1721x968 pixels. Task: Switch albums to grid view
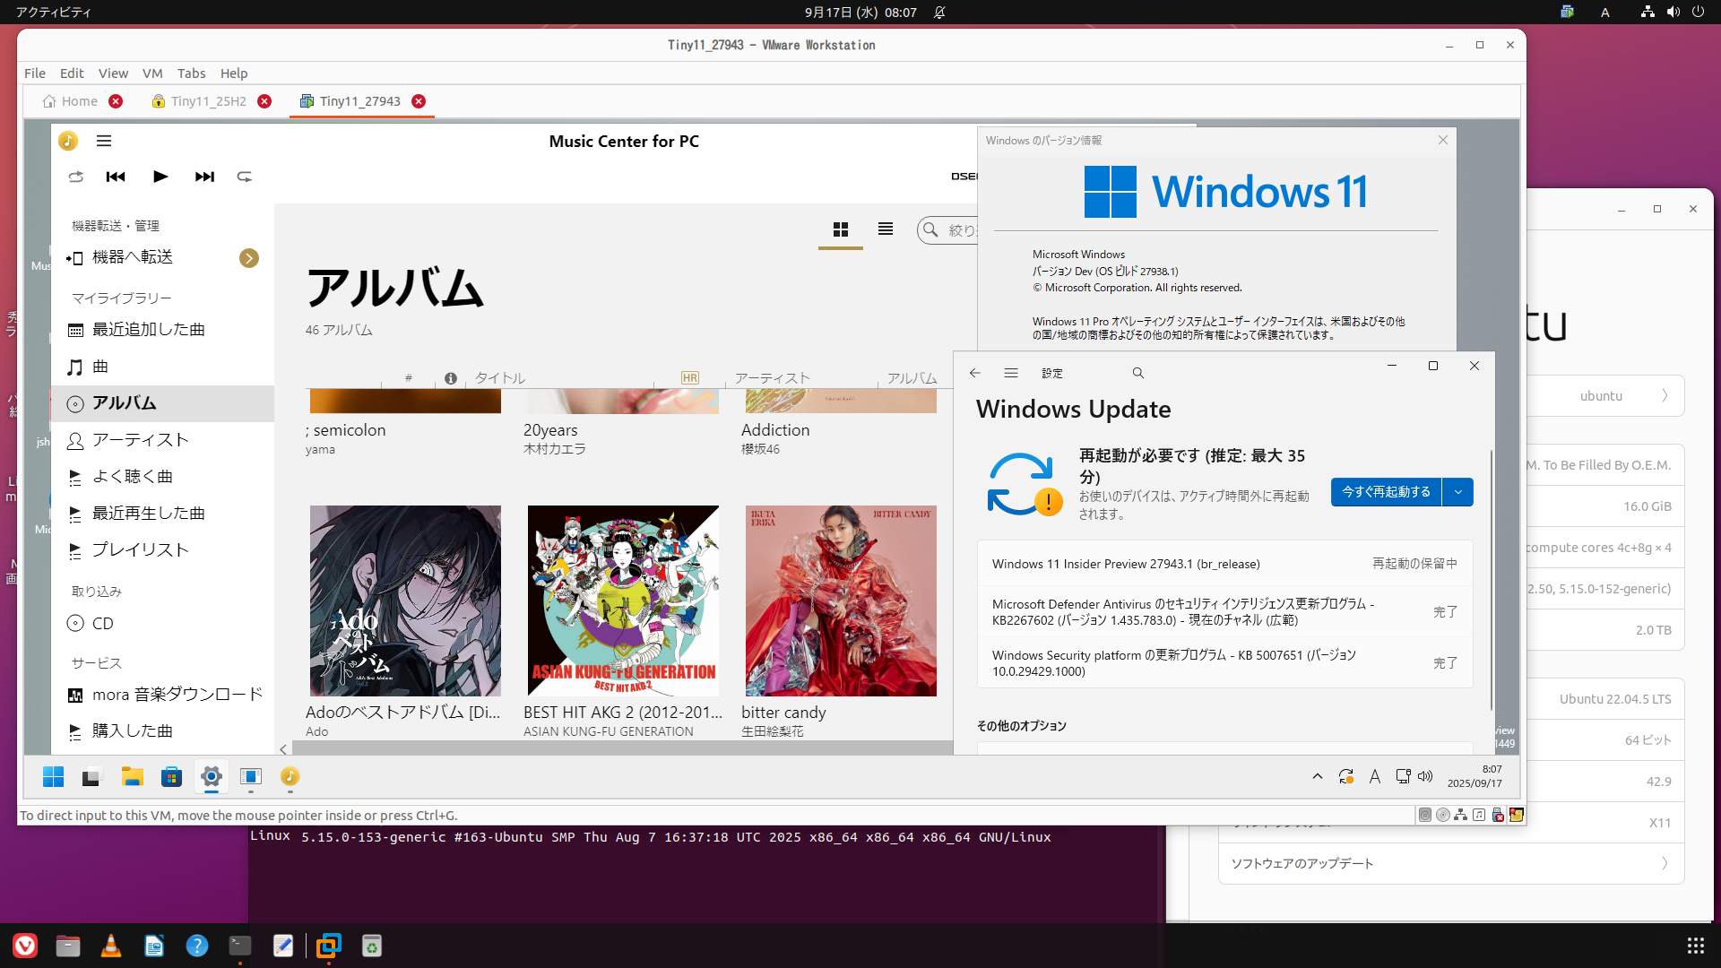coord(840,229)
